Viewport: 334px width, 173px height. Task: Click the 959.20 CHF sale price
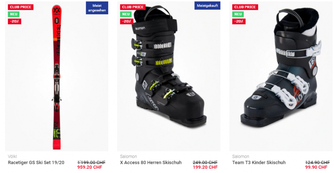pos(90,167)
